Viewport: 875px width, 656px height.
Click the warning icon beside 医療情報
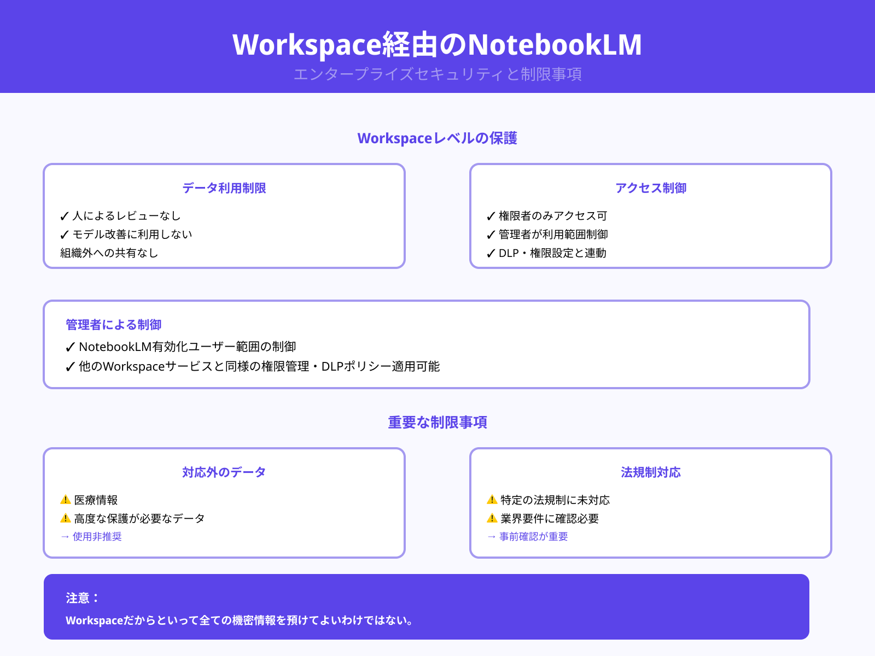[66, 499]
